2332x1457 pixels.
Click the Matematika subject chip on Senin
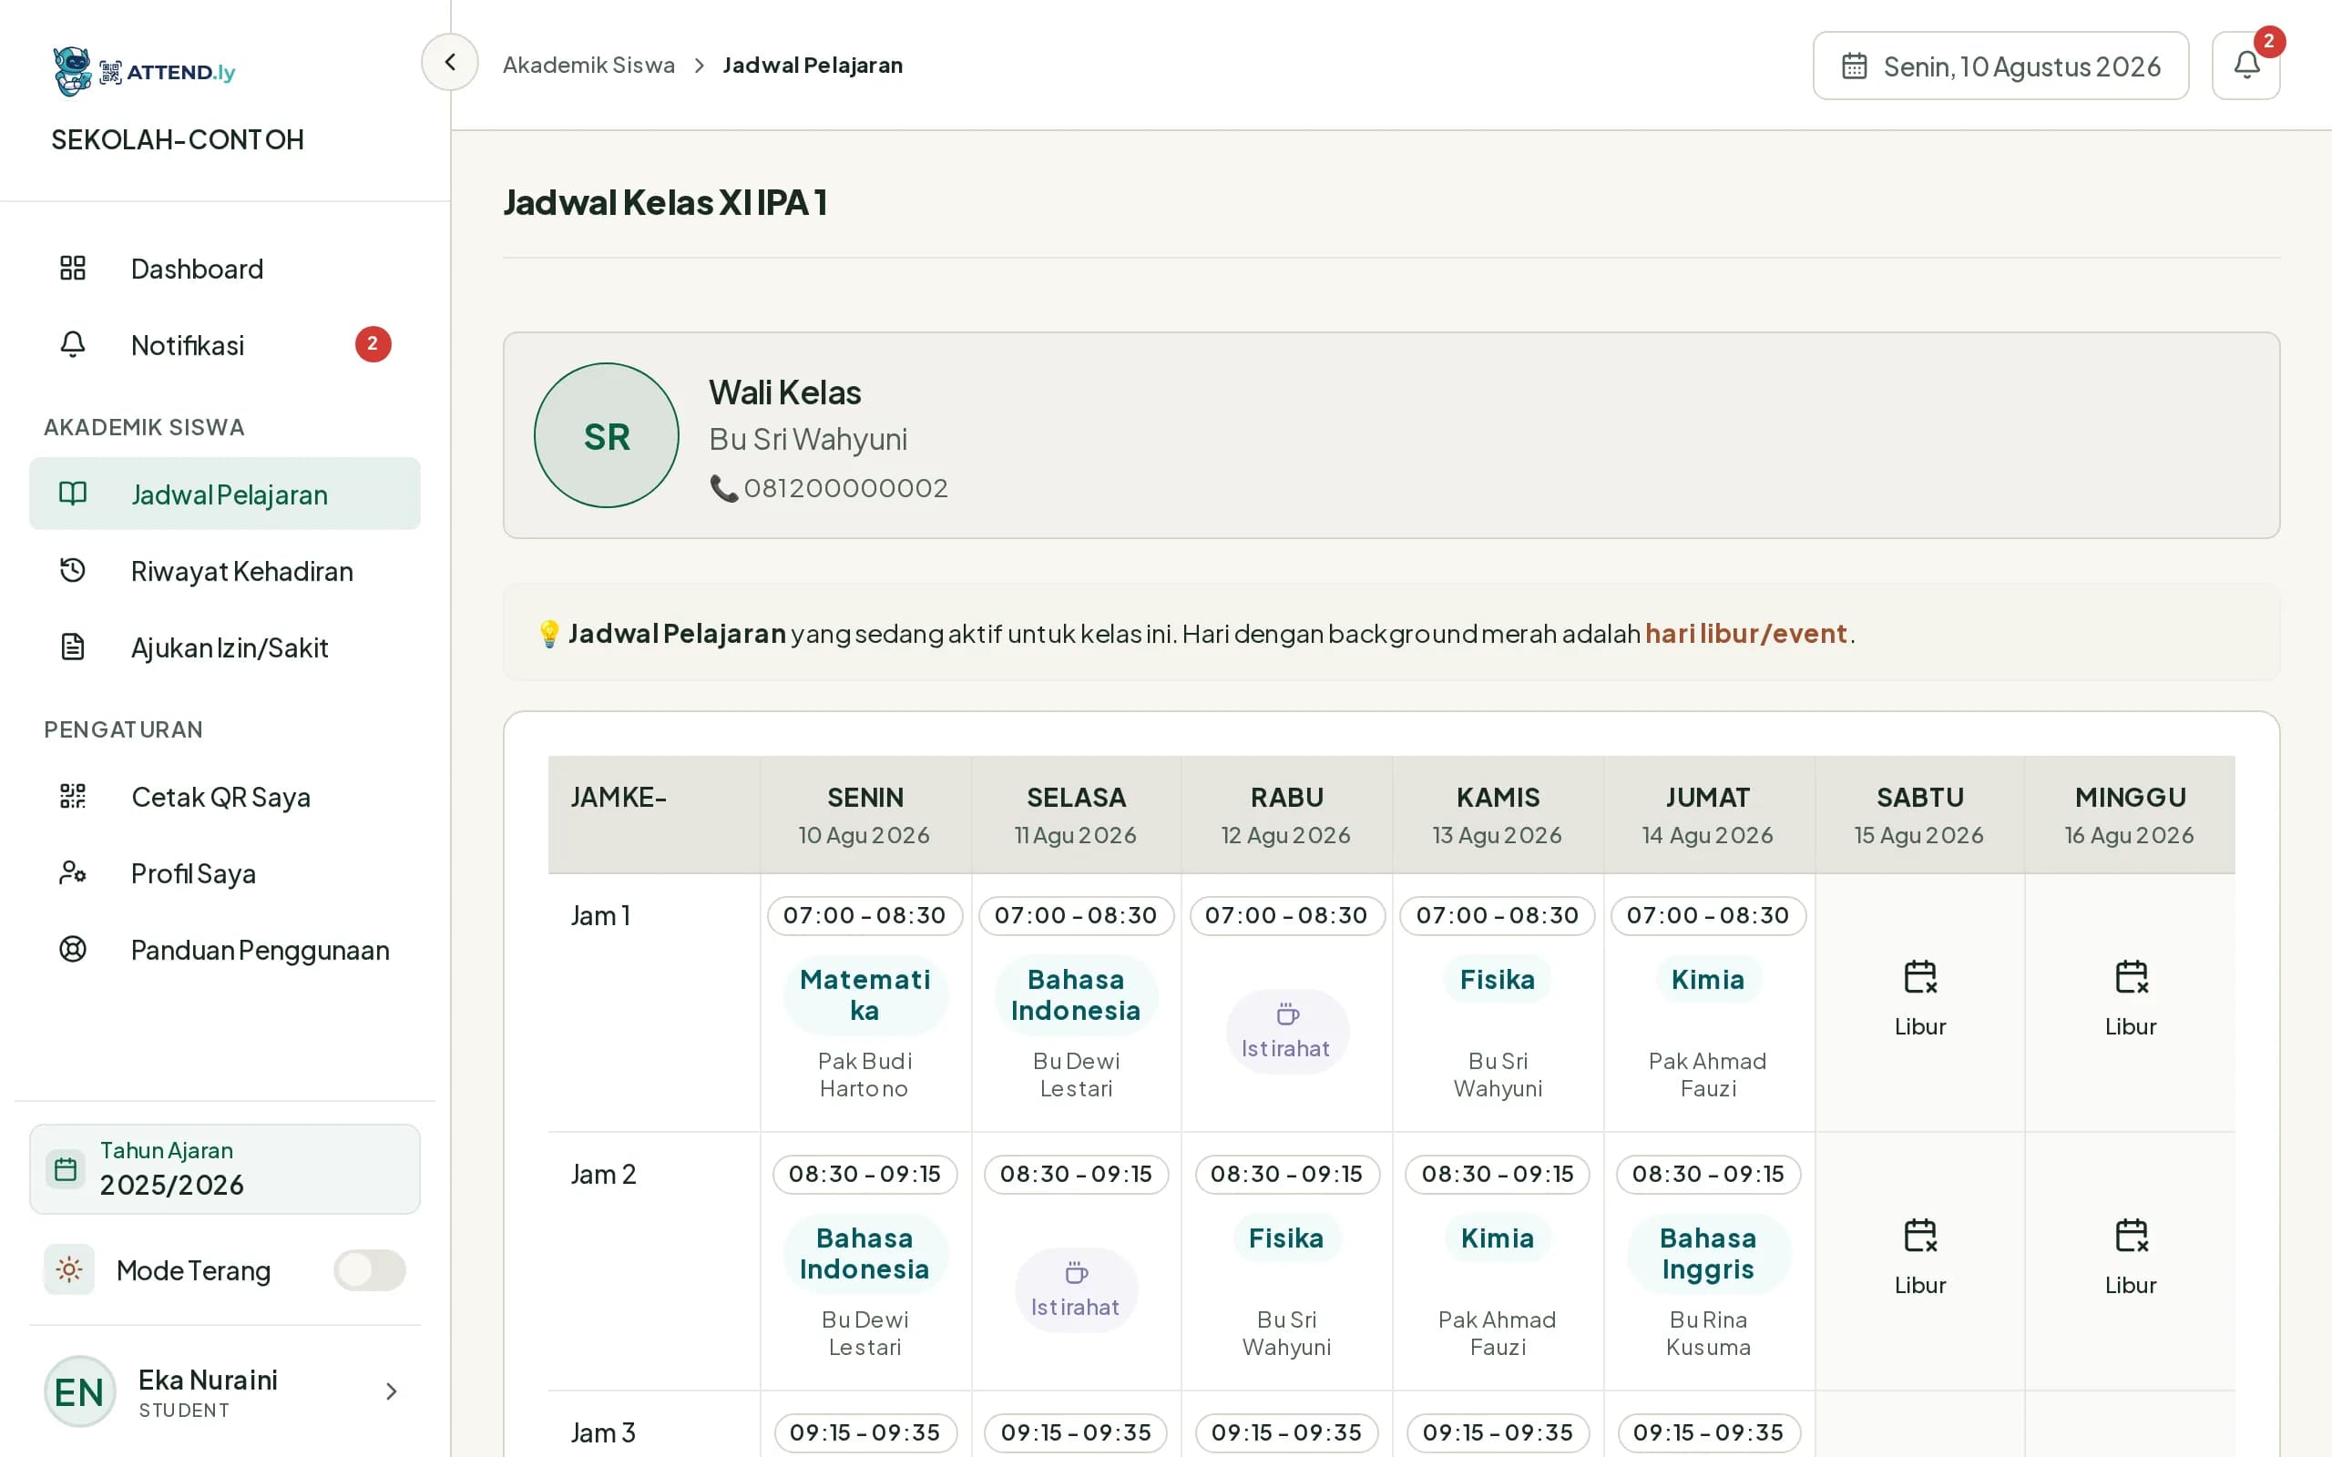pyautogui.click(x=865, y=994)
